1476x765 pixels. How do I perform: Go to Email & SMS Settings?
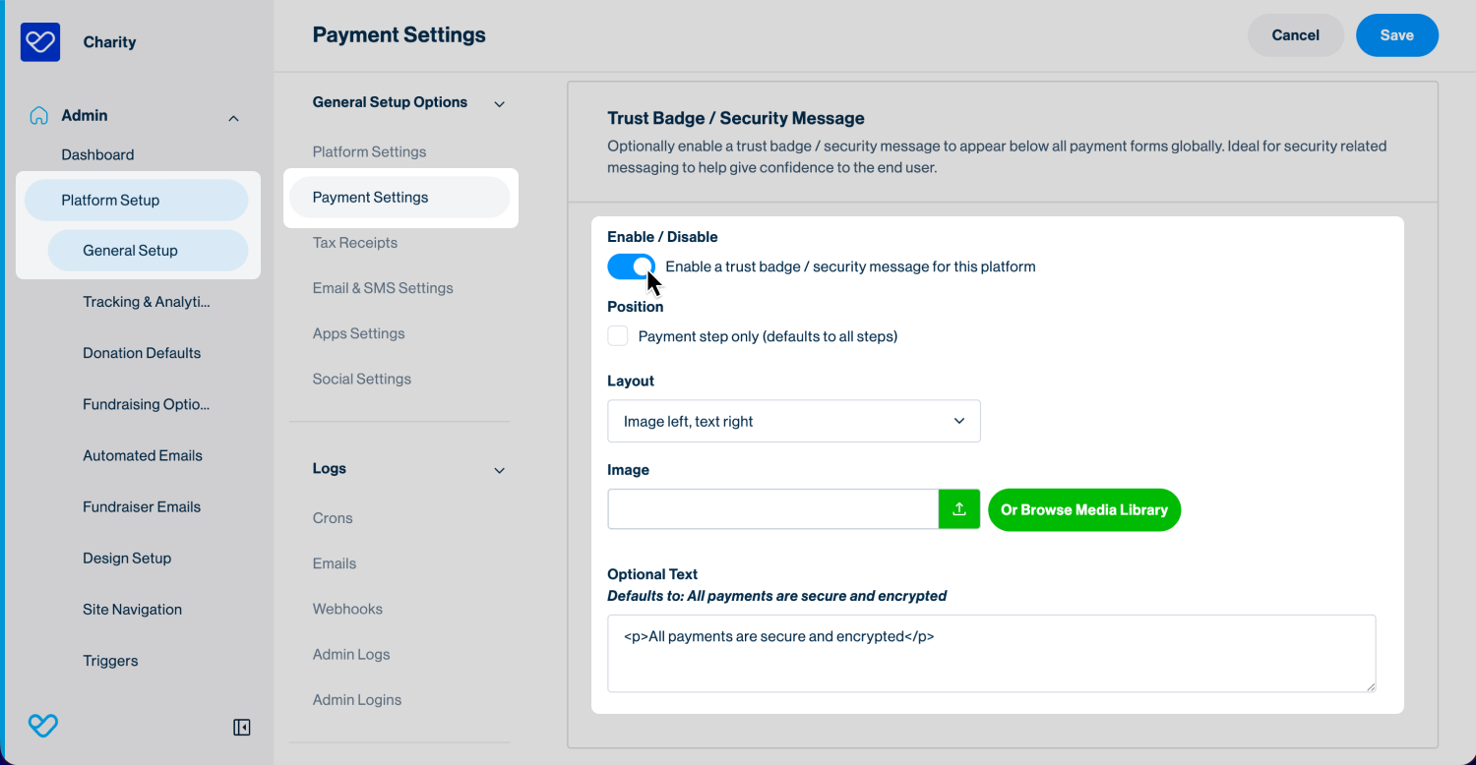coord(383,288)
